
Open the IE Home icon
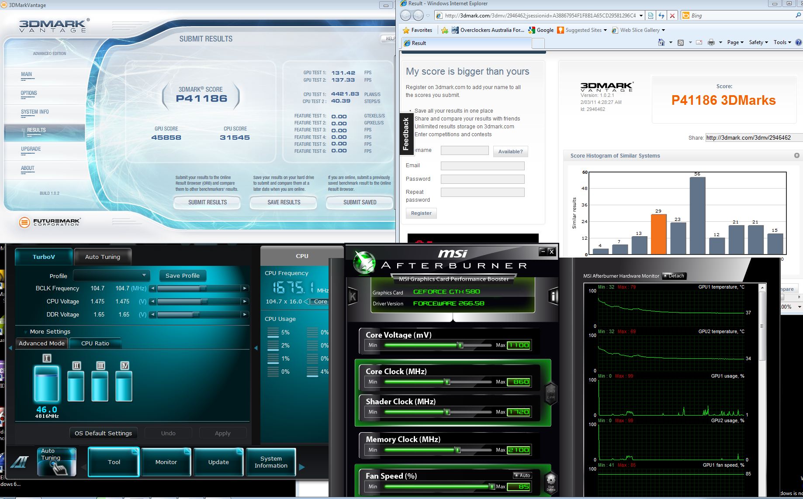click(x=661, y=42)
